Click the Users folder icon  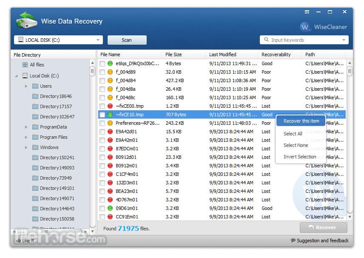tap(35, 86)
